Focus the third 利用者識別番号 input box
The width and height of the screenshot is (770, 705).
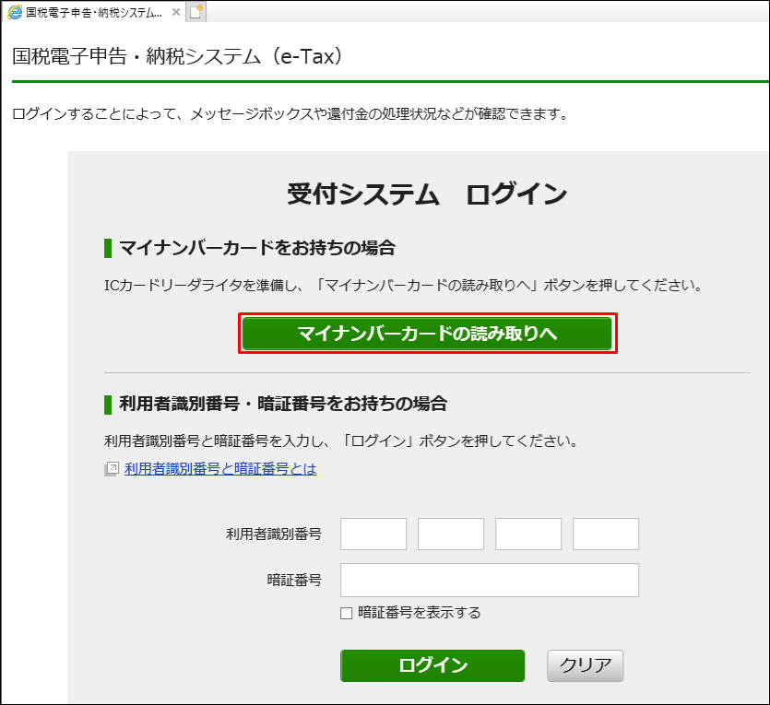pos(528,534)
